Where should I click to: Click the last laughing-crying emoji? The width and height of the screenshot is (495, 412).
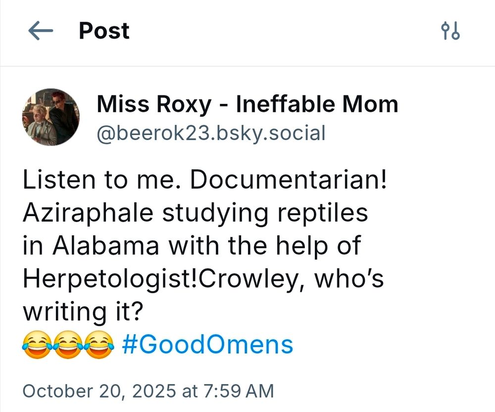click(99, 345)
